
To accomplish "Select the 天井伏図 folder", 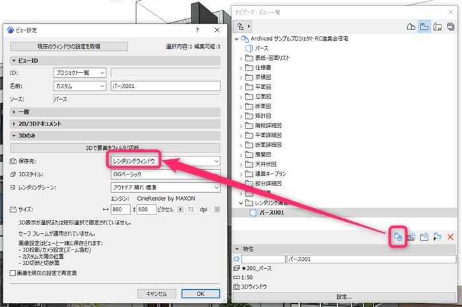I will point(266,164).
